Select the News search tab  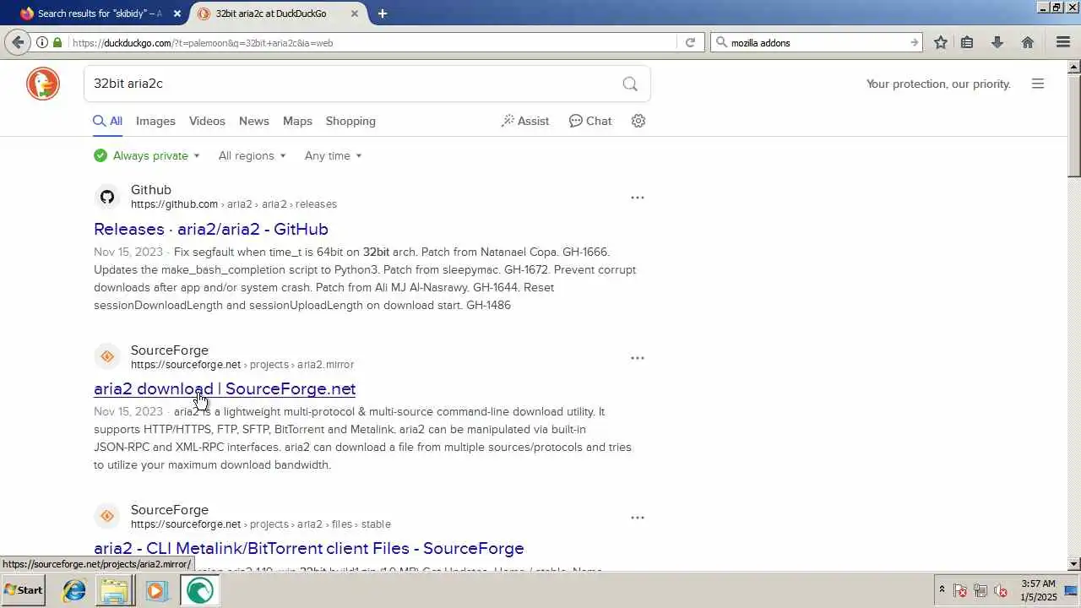click(253, 121)
